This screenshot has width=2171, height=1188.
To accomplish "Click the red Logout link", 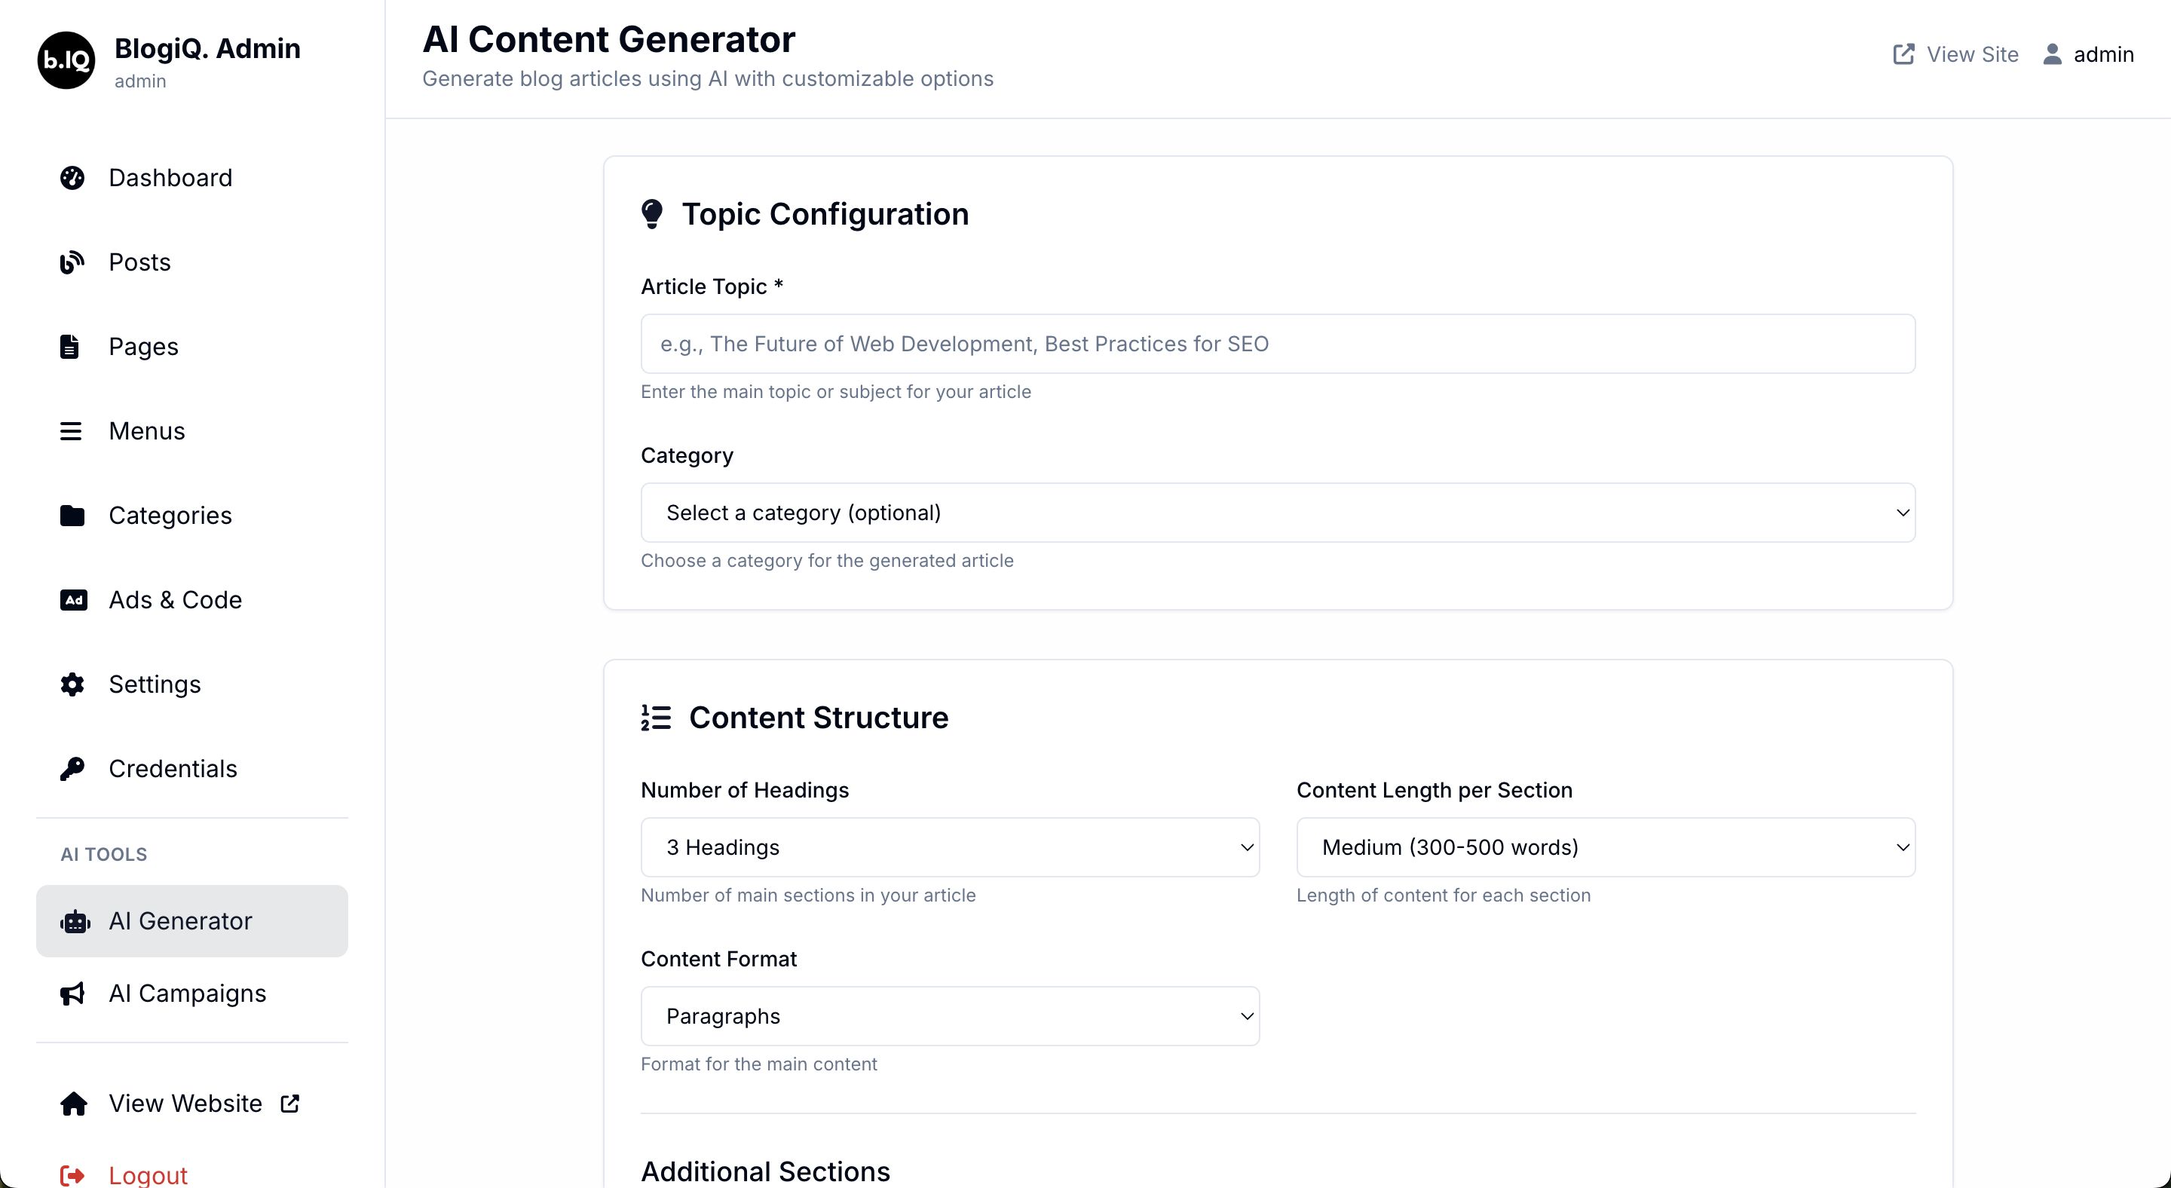I will pos(148,1174).
